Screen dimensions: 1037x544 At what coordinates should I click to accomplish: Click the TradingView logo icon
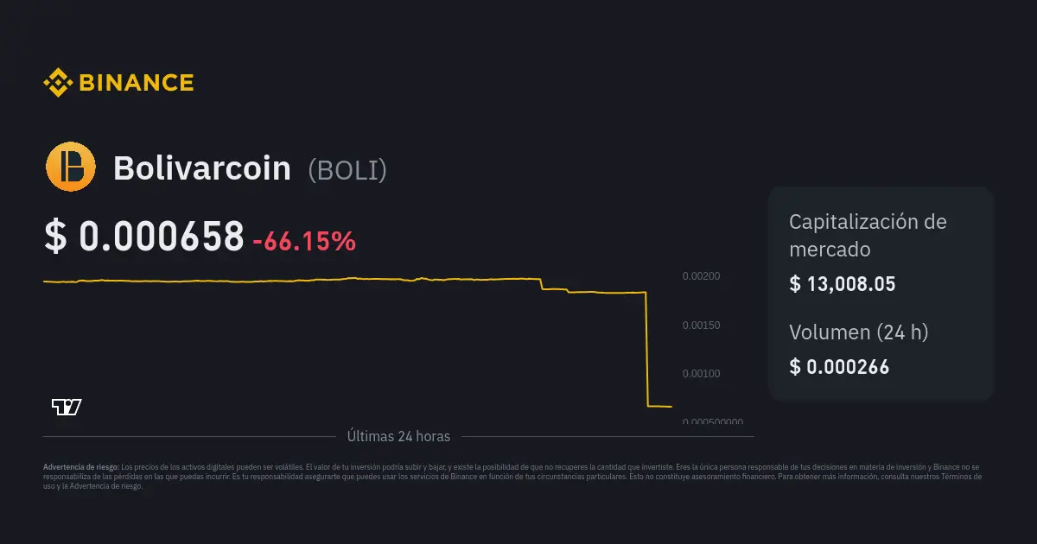tap(67, 407)
